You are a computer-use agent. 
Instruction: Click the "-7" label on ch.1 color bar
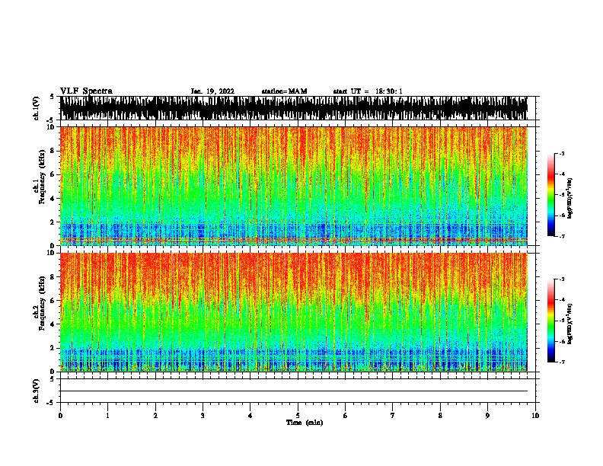[x=562, y=236]
